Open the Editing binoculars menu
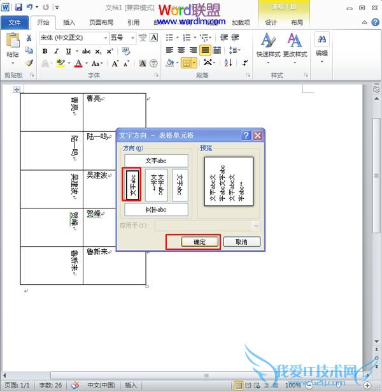The height and width of the screenshot is (392, 382). click(x=322, y=47)
